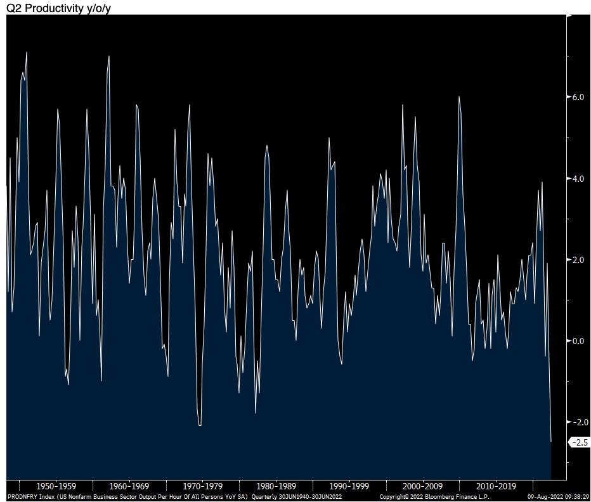Select the 1960-1969 decade label
591x502 pixels.
pos(129,486)
